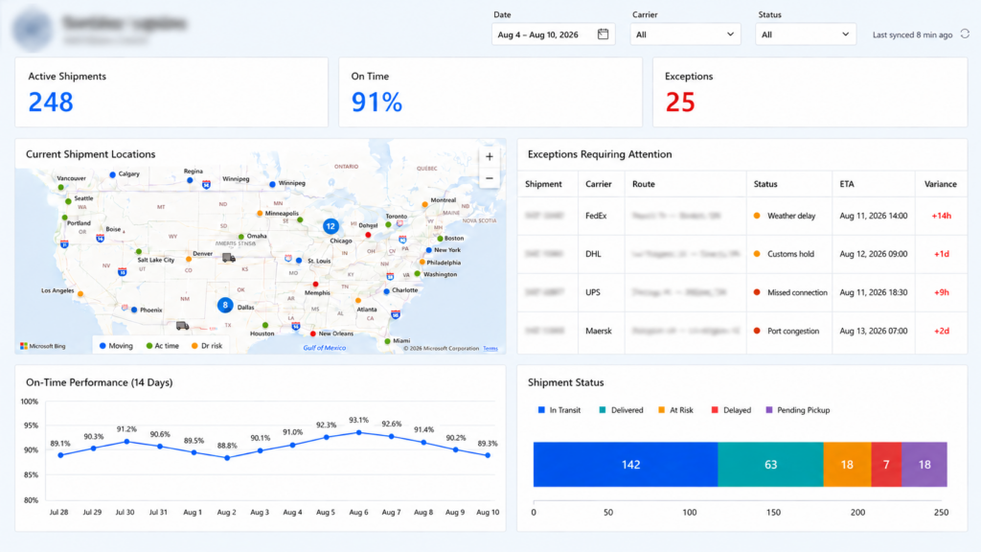Click the red 7 Delayed bar segment
981x552 pixels.
(x=886, y=465)
